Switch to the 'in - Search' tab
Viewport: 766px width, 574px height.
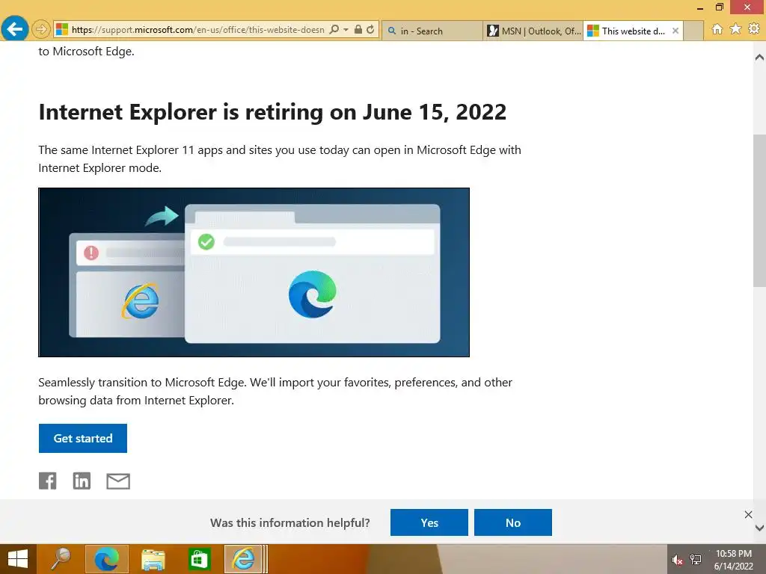pyautogui.click(x=432, y=31)
